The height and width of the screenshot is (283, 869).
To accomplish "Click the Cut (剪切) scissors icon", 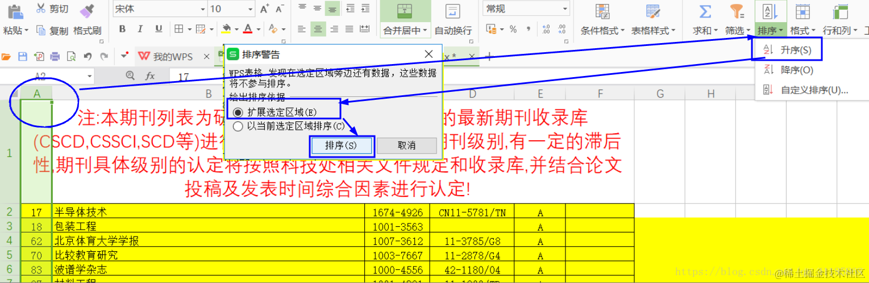I will click(x=41, y=9).
